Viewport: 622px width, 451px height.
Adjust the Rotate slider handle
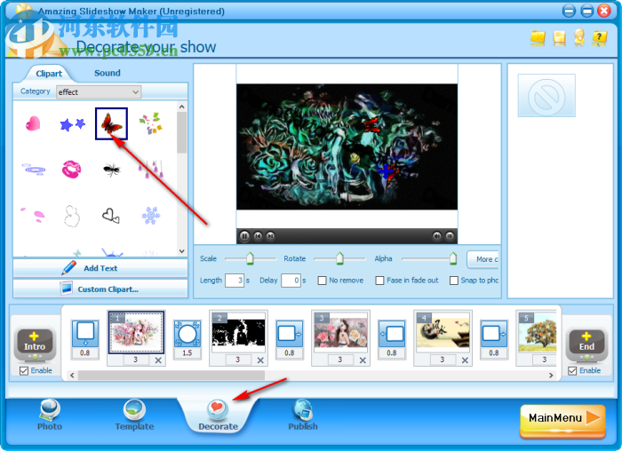[340, 258]
